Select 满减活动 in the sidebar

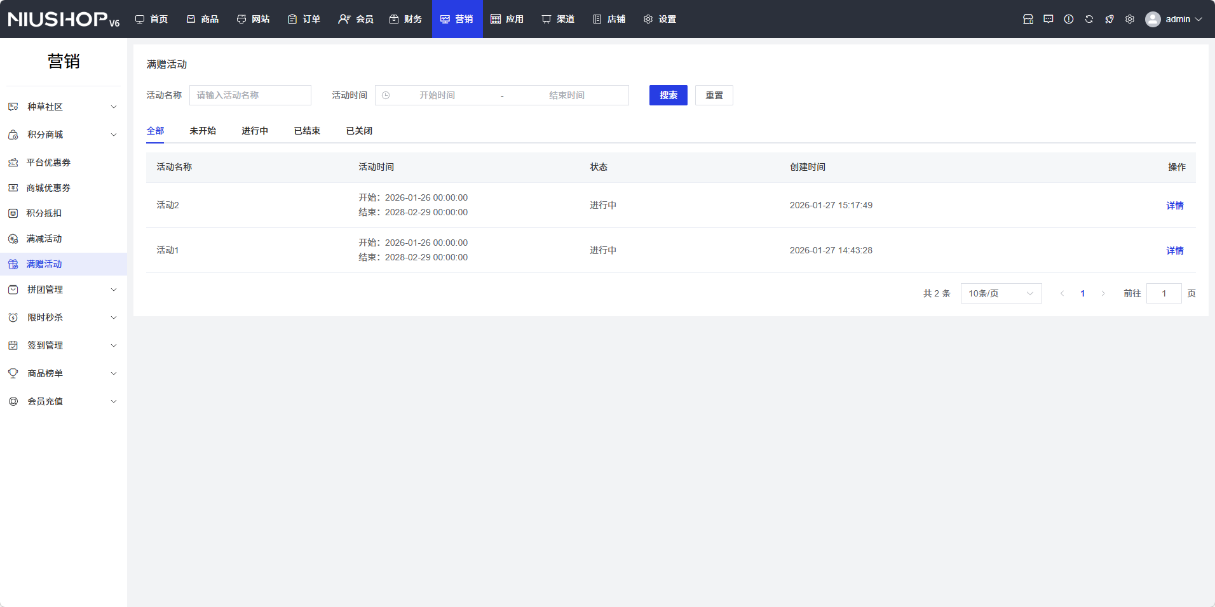(44, 239)
